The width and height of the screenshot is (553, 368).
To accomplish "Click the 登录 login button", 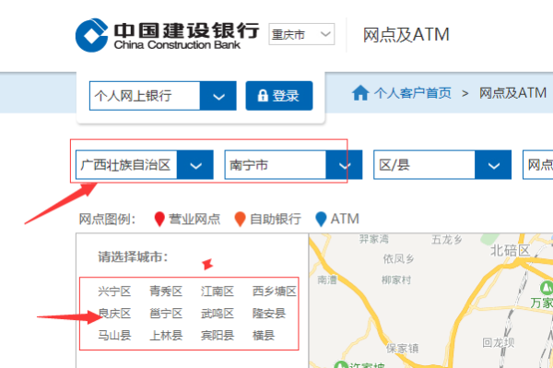I will click(x=279, y=96).
